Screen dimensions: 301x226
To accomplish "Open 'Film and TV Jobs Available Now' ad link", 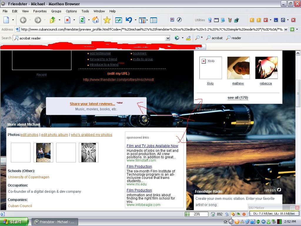I will click(153, 146).
